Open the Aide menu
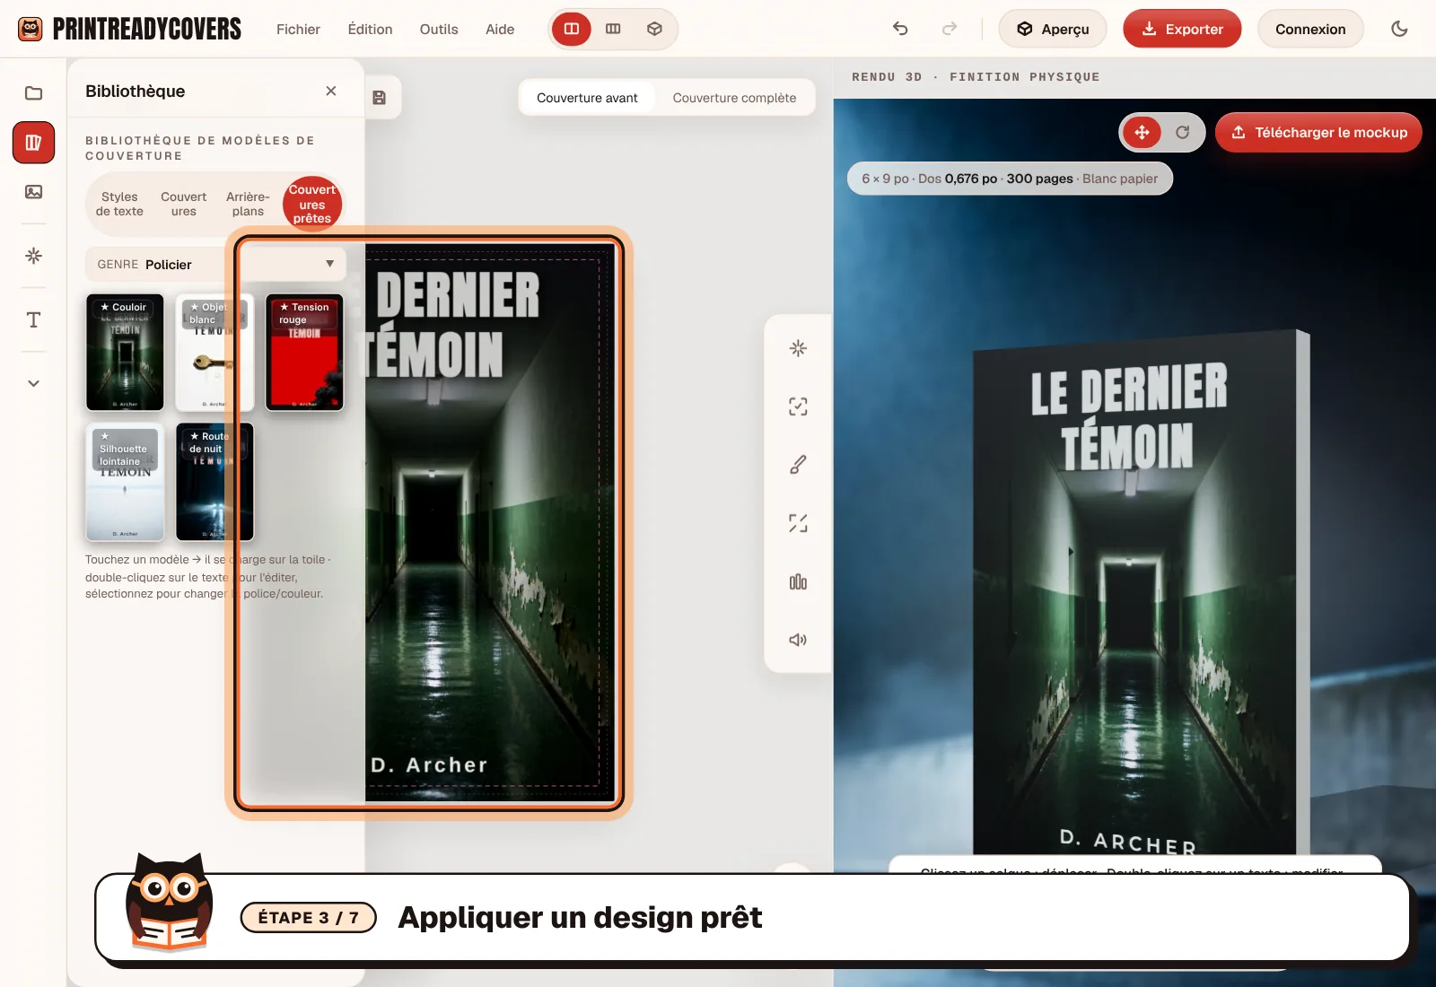Image resolution: width=1436 pixels, height=987 pixels. click(500, 29)
